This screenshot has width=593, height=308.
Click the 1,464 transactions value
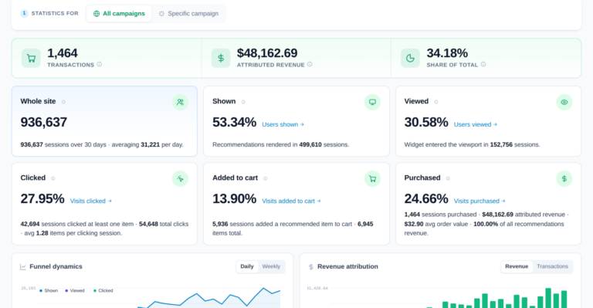(x=63, y=53)
